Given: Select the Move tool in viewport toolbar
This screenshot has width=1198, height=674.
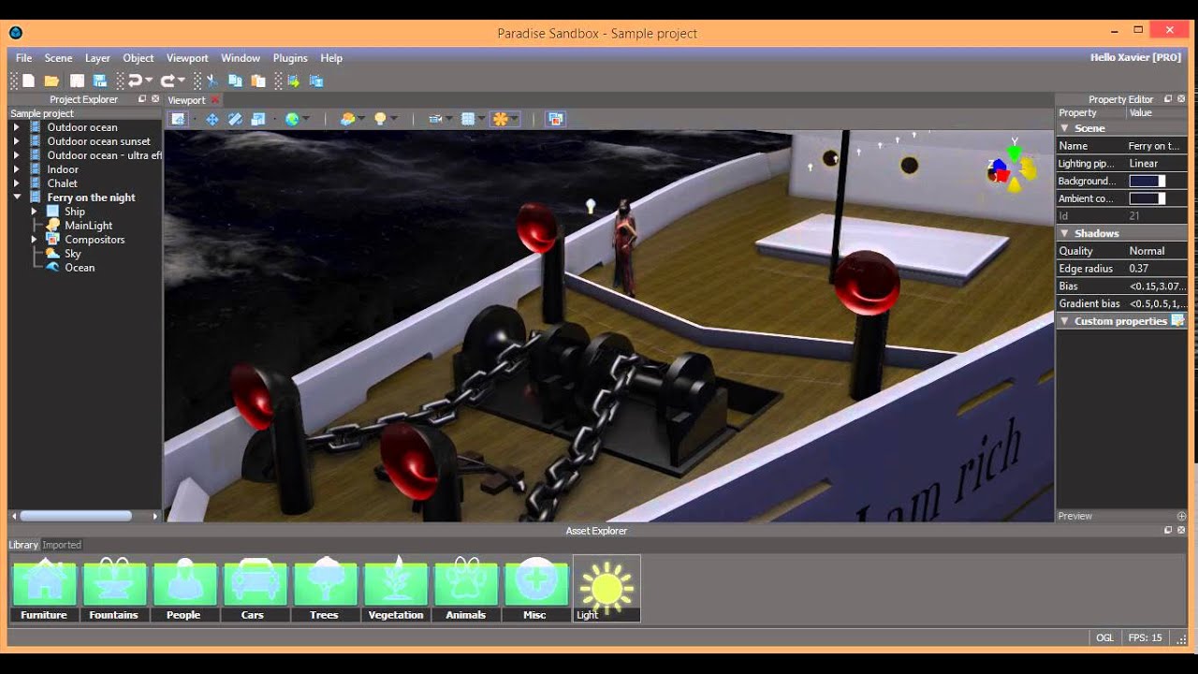Looking at the screenshot, I should [212, 119].
